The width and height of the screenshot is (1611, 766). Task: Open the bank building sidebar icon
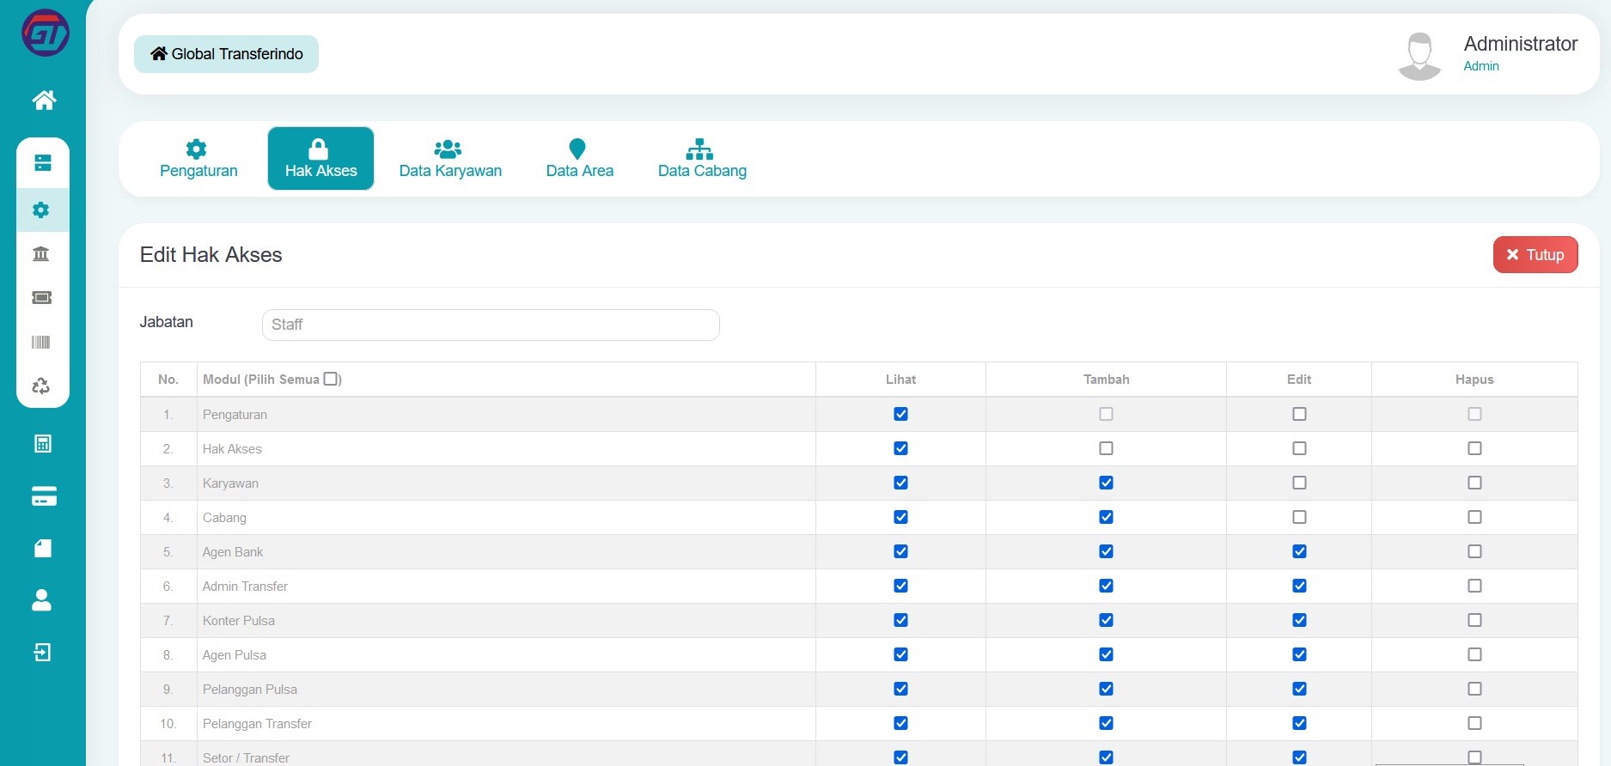pyautogui.click(x=40, y=253)
